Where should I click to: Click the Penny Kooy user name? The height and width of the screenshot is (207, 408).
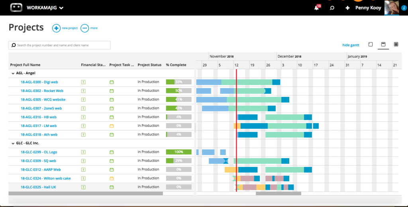(x=368, y=8)
